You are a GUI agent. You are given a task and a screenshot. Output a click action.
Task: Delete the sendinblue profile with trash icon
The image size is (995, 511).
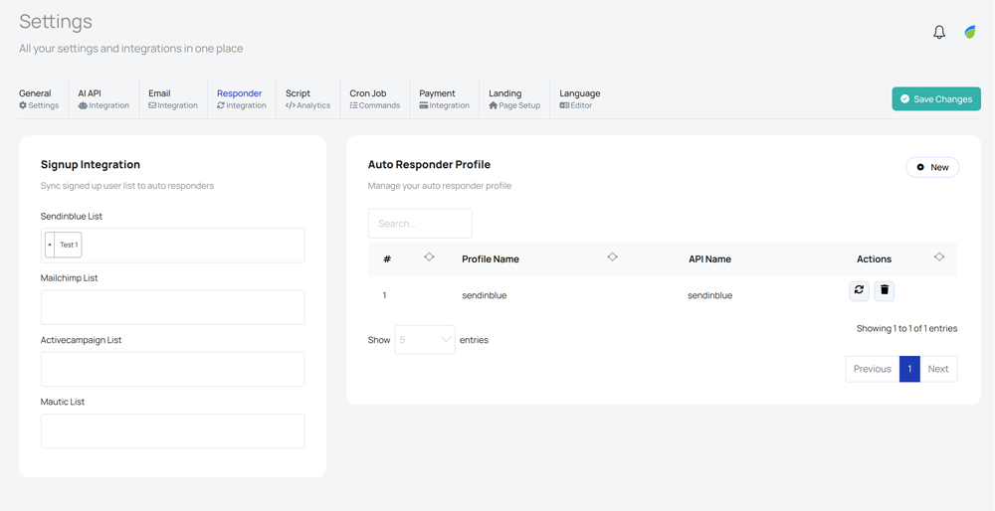click(885, 290)
